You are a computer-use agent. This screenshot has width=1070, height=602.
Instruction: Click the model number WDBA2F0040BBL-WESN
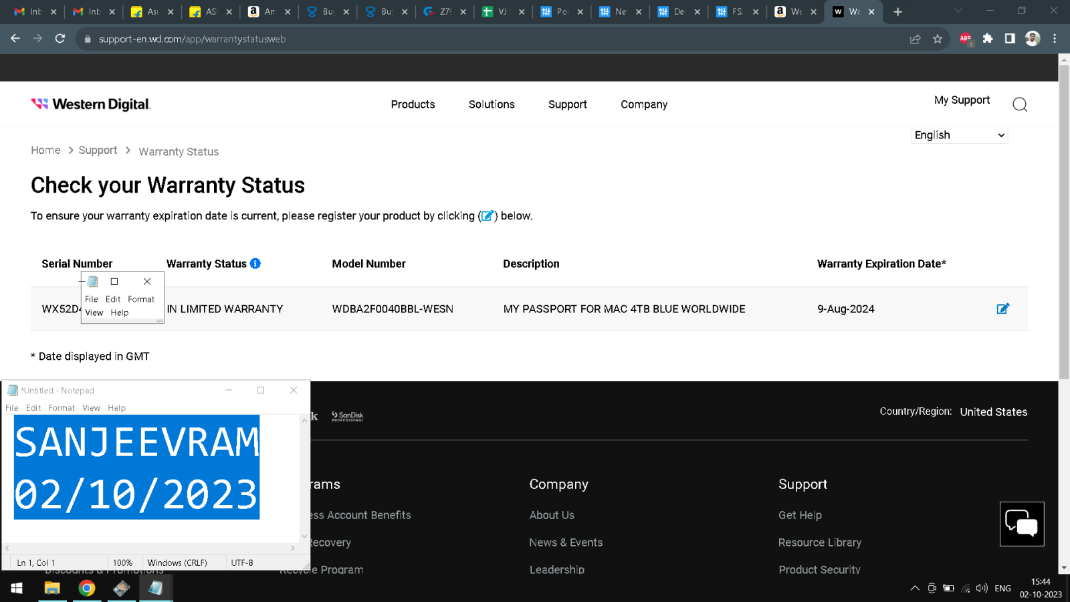[393, 309]
